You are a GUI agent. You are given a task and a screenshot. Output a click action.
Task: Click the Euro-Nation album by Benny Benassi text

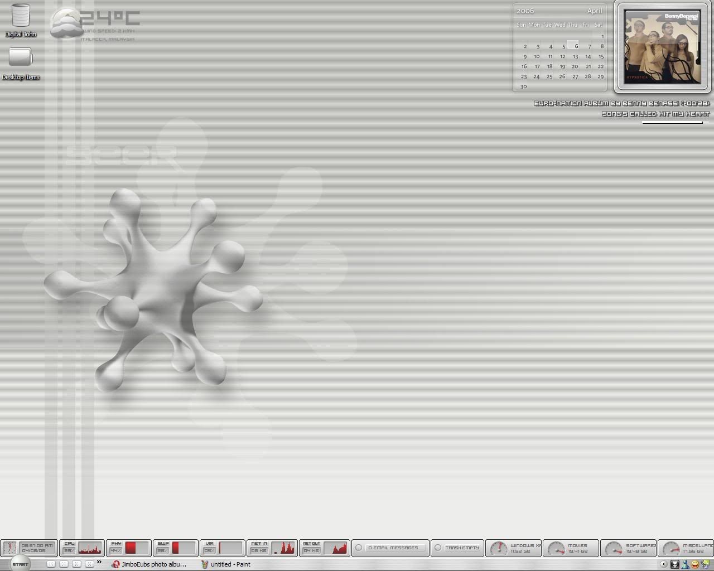622,103
